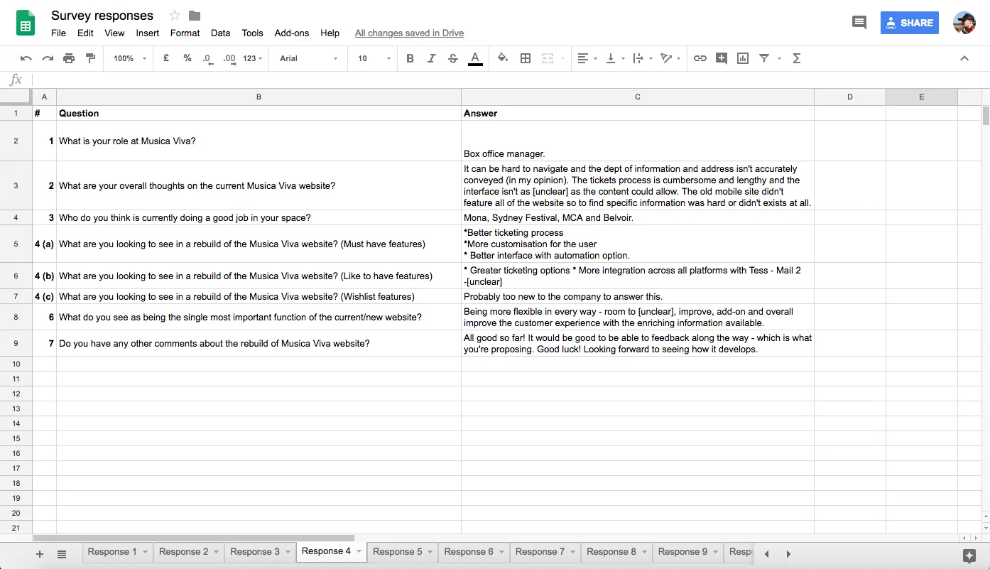
Task: Hide the menus with collapse chevron
Action: 964,58
